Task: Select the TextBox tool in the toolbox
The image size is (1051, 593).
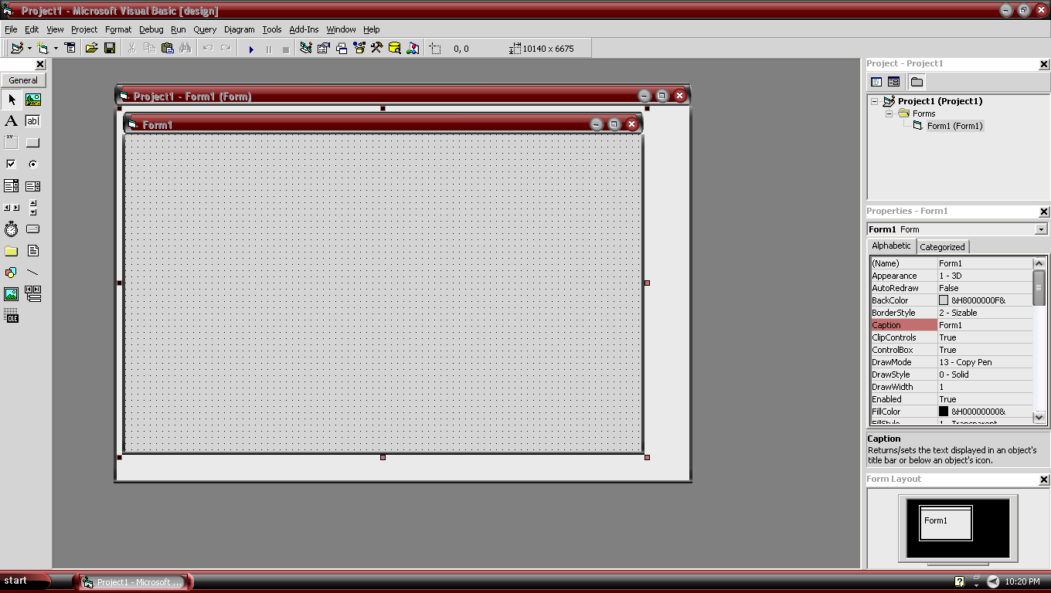Action: tap(32, 120)
